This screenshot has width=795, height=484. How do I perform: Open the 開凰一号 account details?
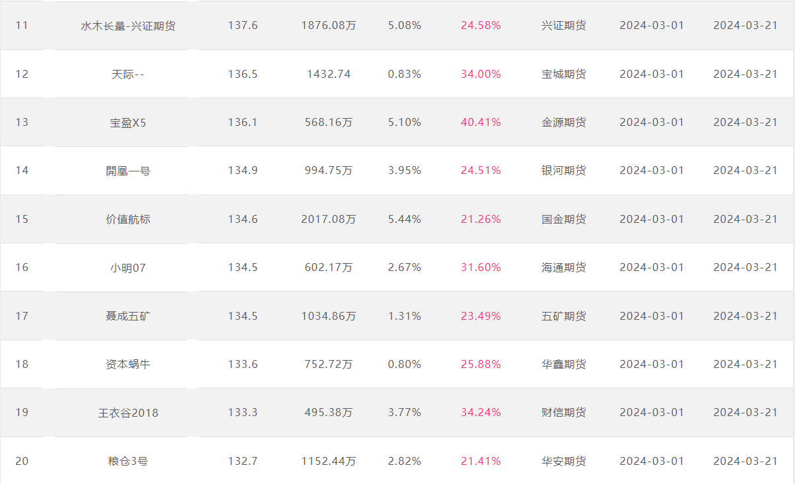tap(128, 171)
